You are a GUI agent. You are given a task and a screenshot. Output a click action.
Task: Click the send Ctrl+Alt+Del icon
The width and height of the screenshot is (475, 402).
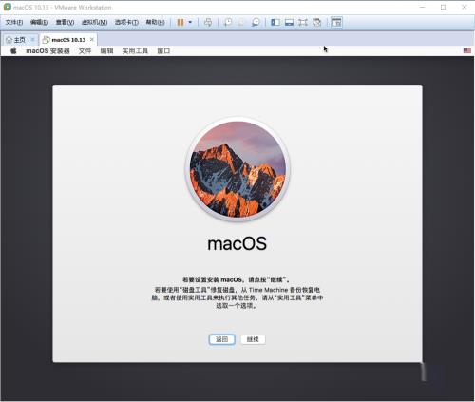coord(208,22)
